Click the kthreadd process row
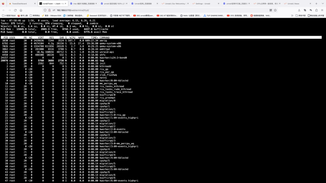 pyautogui.click(x=161, y=66)
